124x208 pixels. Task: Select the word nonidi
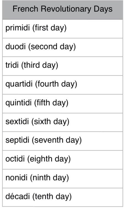(x=17, y=178)
